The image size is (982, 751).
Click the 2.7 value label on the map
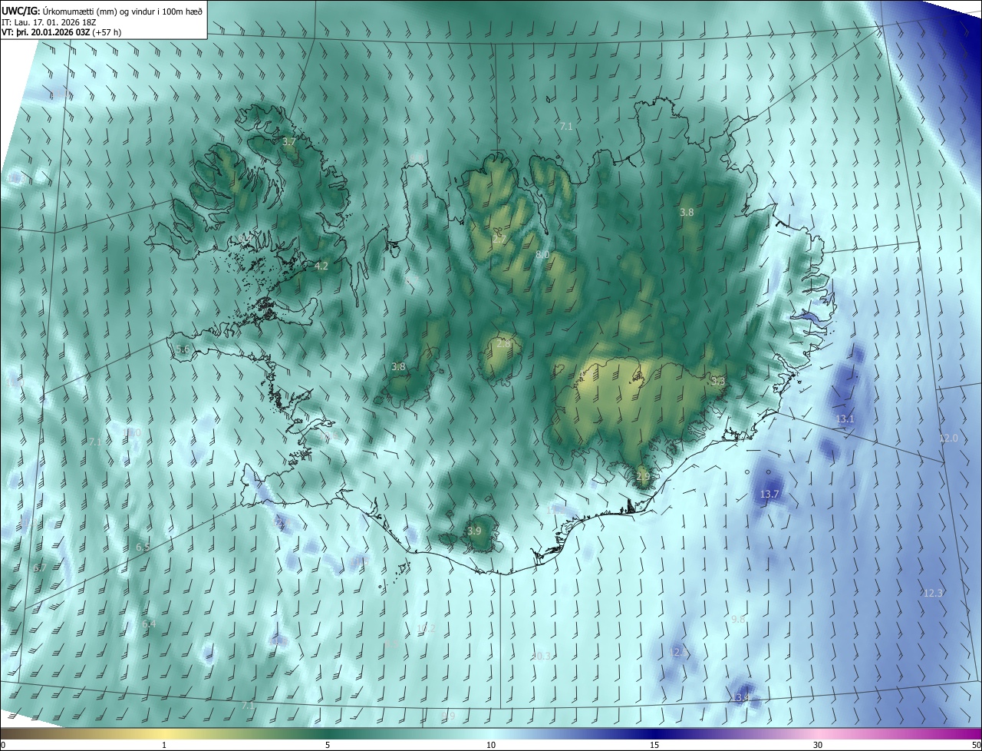[499, 240]
